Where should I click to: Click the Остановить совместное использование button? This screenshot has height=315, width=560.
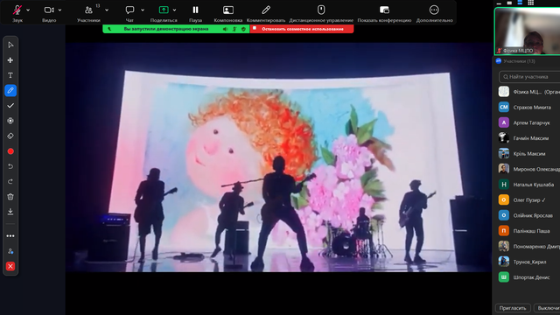pyautogui.click(x=302, y=29)
